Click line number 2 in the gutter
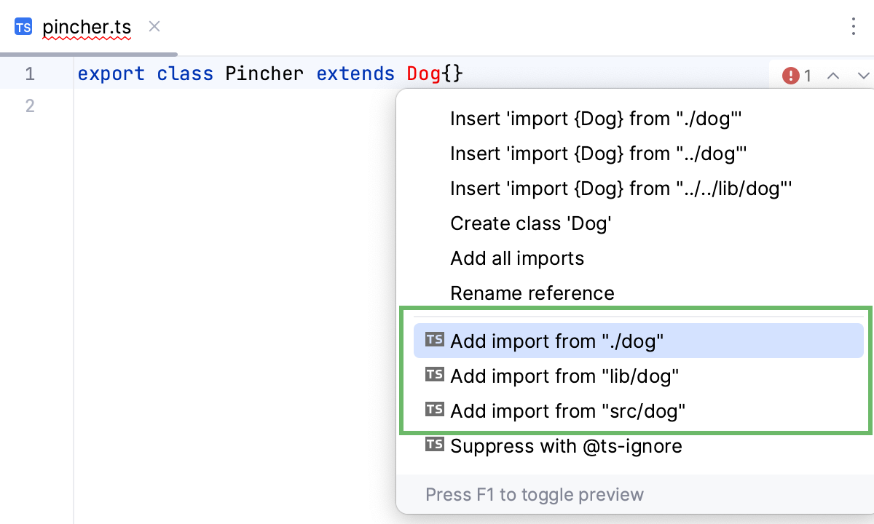 click(x=29, y=106)
